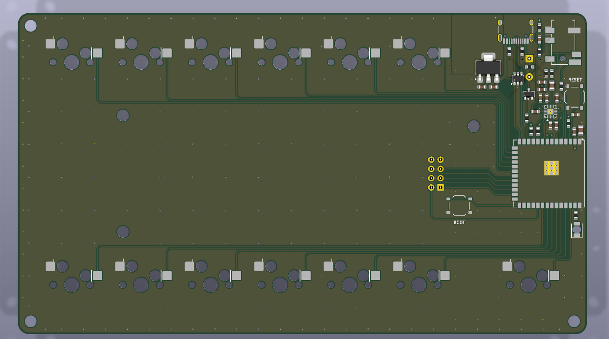Select the square yellow pad of the two-pin header
The height and width of the screenshot is (339, 609).
[x=529, y=59]
